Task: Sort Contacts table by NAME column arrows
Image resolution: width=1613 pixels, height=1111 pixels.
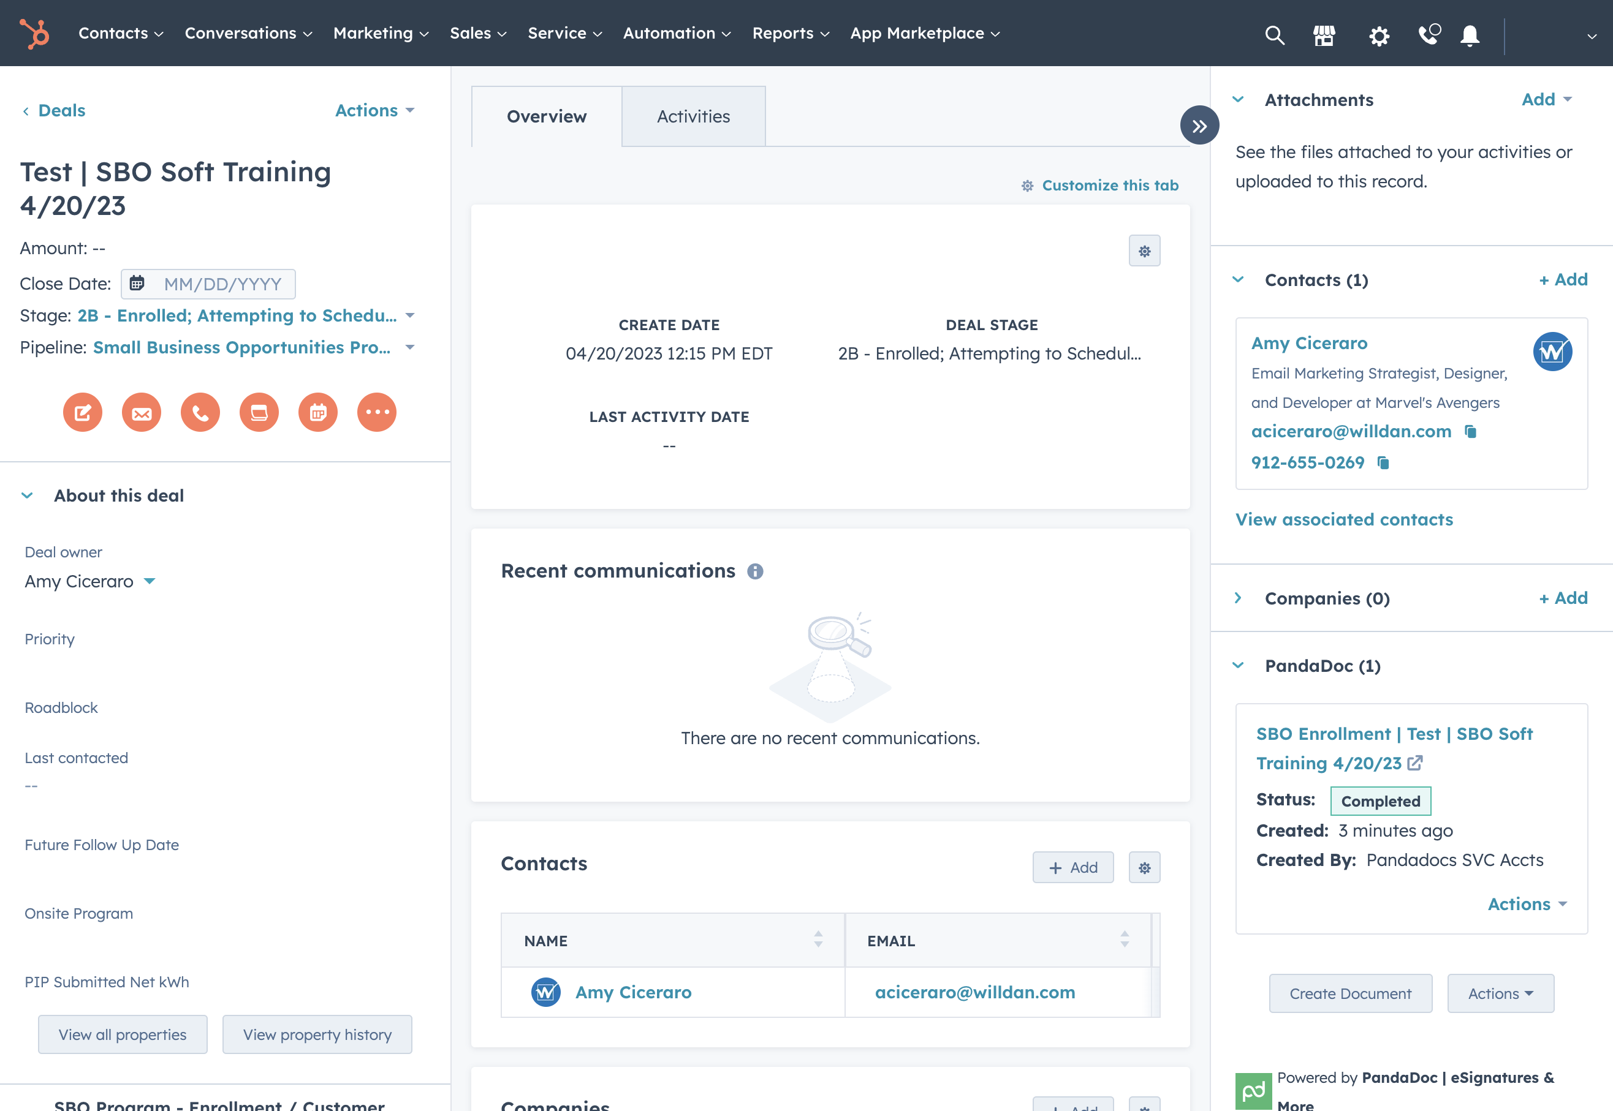Action: [x=818, y=940]
